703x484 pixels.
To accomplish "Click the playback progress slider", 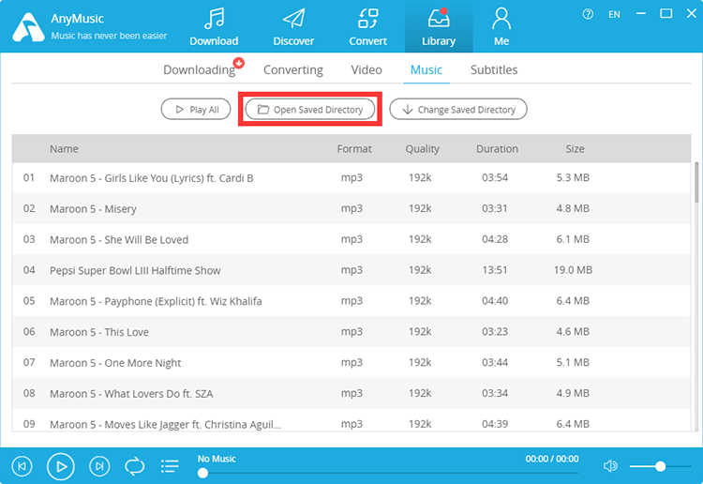I will (x=388, y=473).
